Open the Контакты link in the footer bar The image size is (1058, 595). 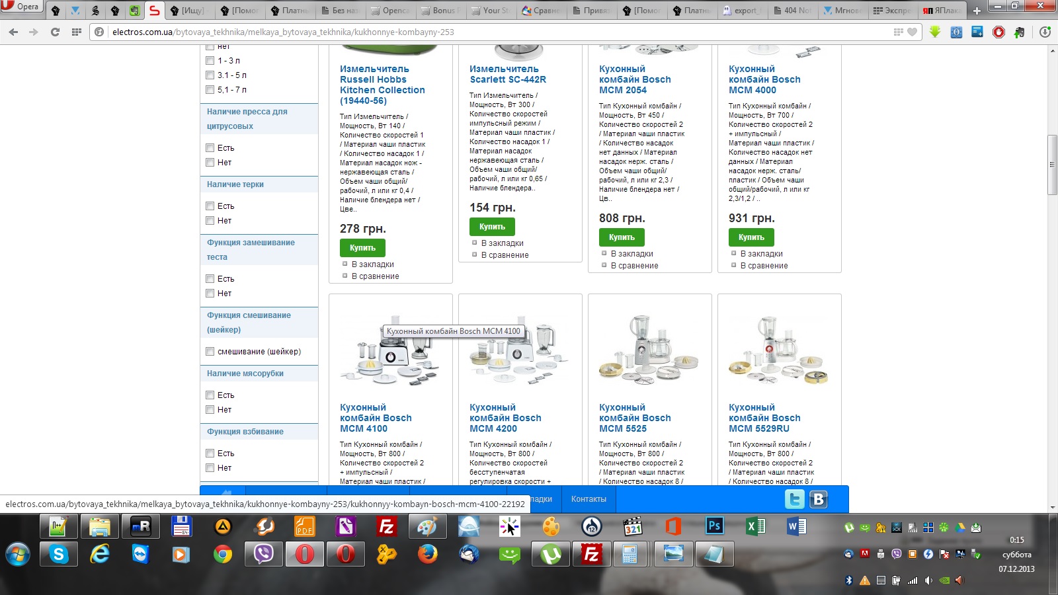[x=589, y=499]
